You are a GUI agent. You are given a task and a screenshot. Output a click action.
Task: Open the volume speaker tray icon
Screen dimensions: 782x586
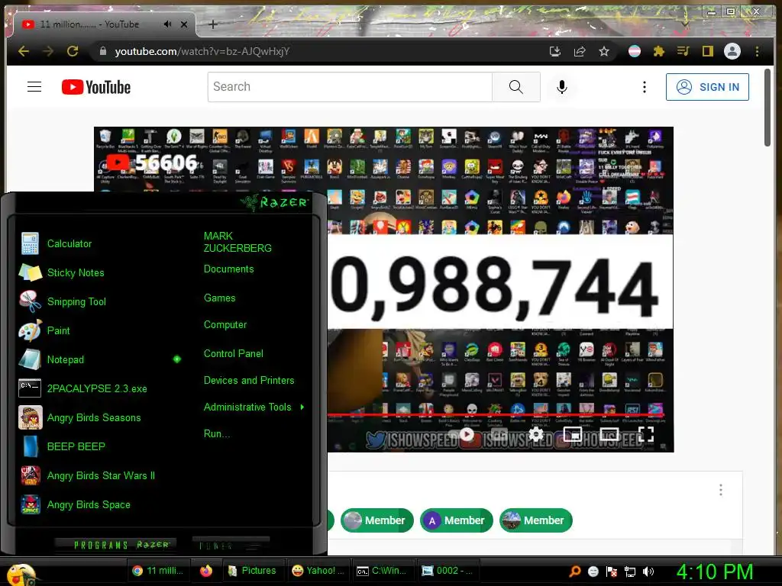click(648, 572)
